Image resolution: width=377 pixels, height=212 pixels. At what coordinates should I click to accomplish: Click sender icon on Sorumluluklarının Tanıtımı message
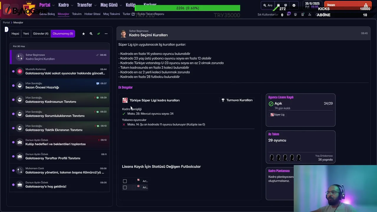coord(20,114)
